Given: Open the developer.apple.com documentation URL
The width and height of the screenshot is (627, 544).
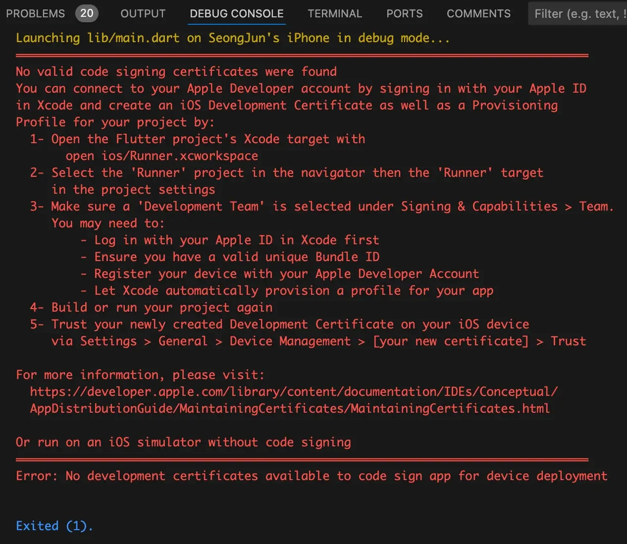Looking at the screenshot, I should [x=294, y=392].
